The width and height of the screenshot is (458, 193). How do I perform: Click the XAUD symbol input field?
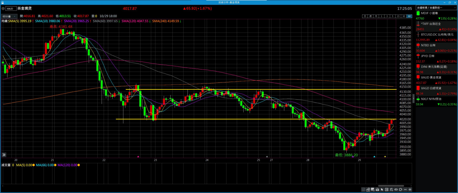11,9
